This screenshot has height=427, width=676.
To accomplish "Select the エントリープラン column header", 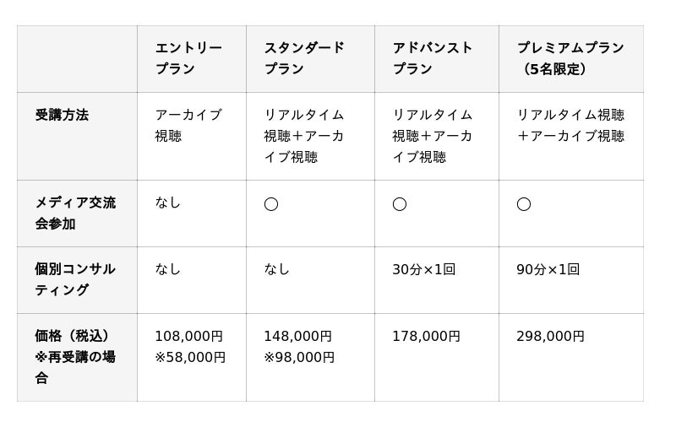I will point(188,58).
